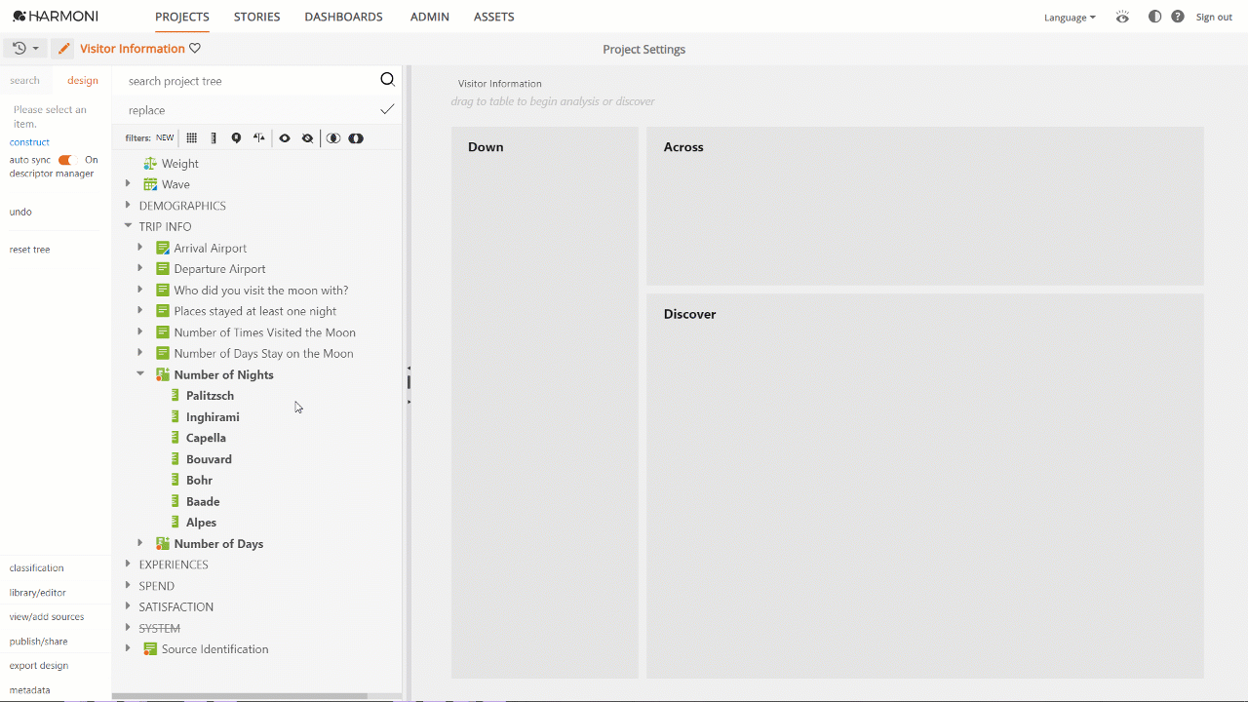Screen dimensions: 1248x702
Task: Expand the Number of Days node
Action: click(140, 543)
